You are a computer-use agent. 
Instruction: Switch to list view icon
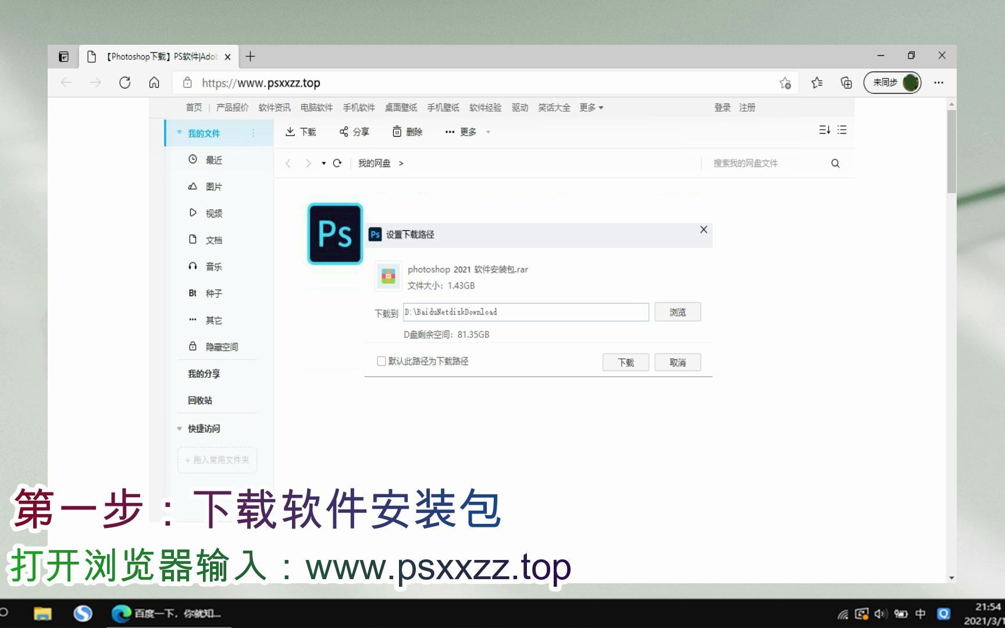842,130
